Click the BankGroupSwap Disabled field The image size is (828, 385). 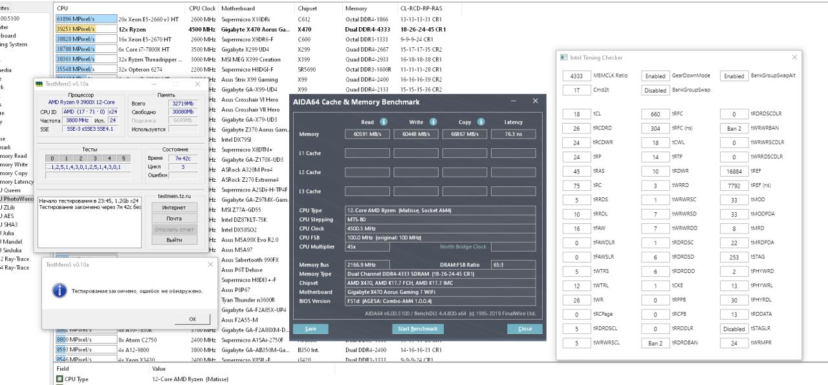(x=655, y=90)
